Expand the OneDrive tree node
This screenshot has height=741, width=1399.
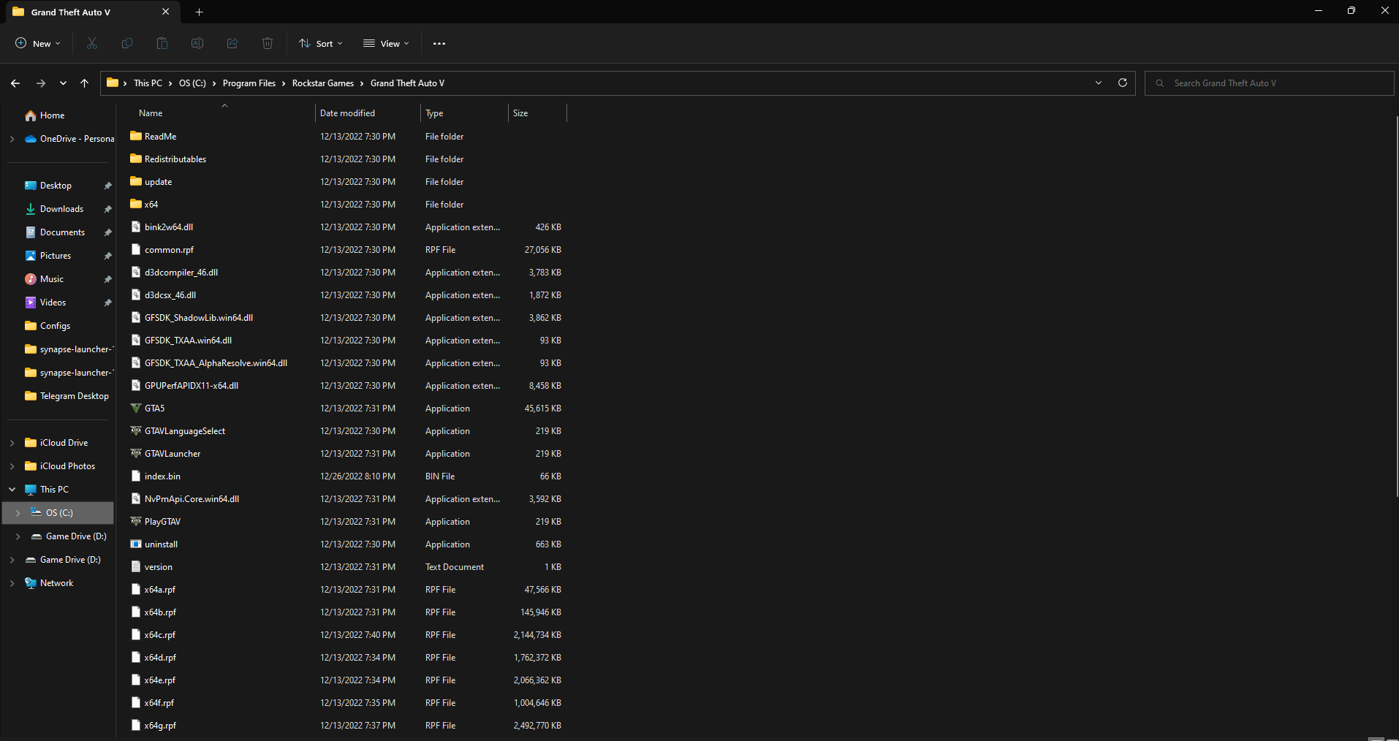[x=12, y=139]
